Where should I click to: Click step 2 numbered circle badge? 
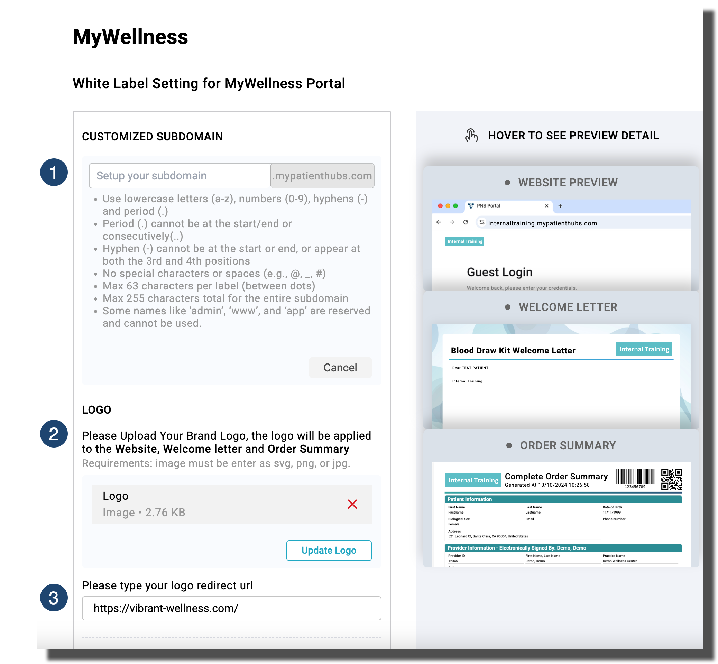click(54, 434)
